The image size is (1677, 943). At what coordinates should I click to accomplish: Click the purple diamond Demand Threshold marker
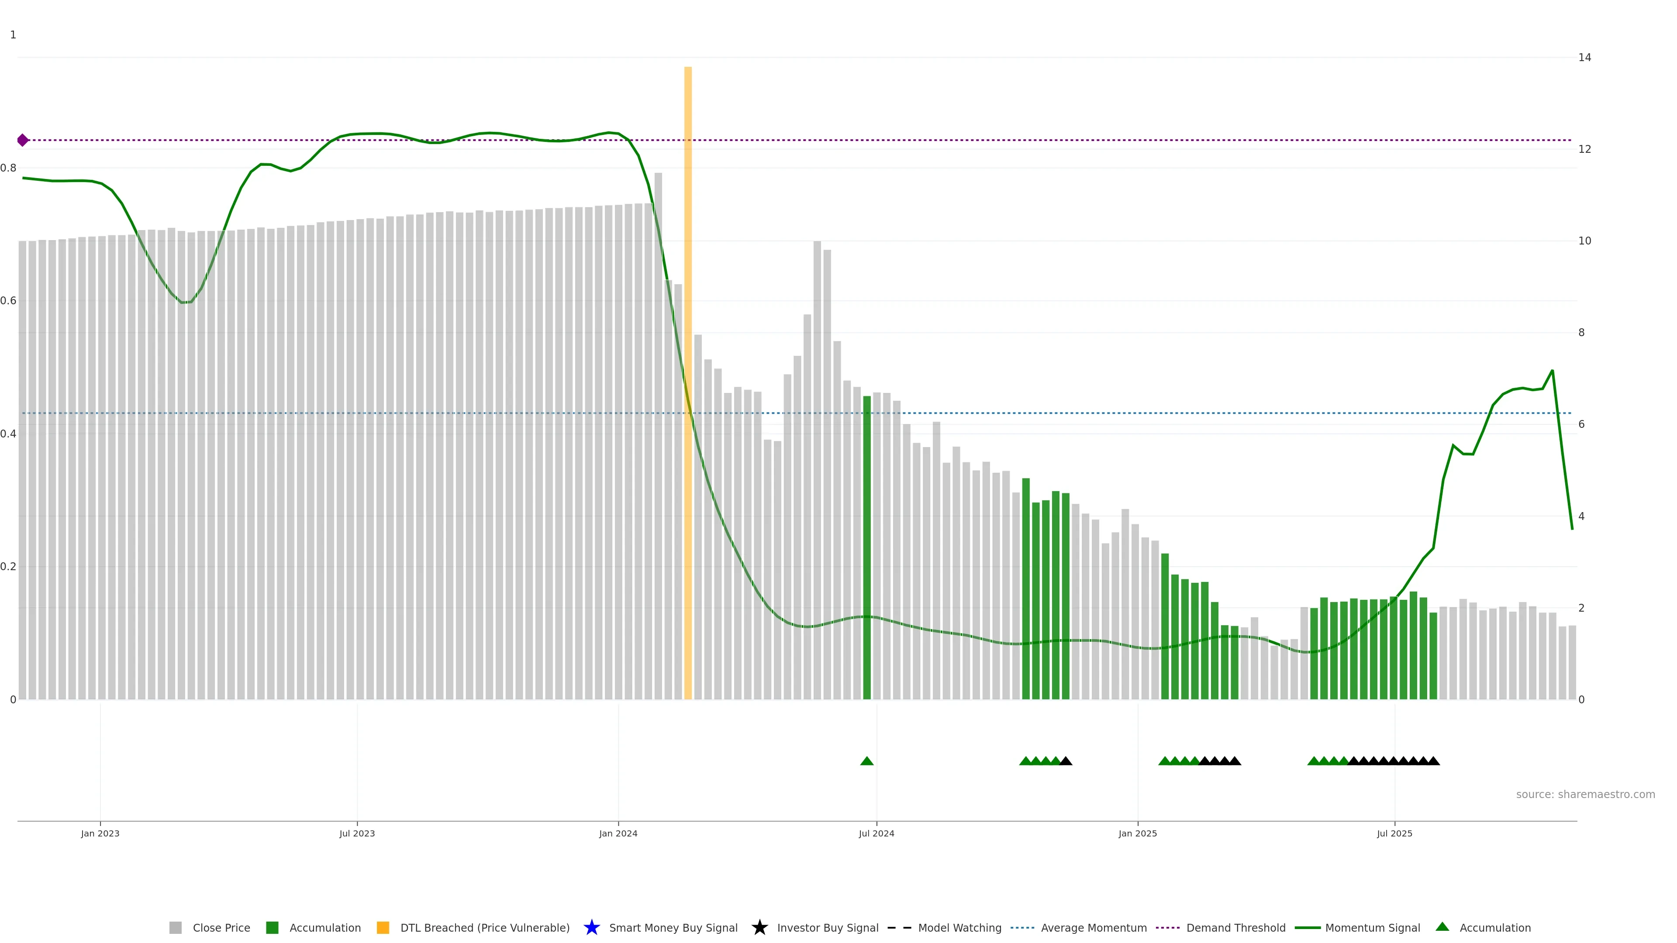coord(23,140)
